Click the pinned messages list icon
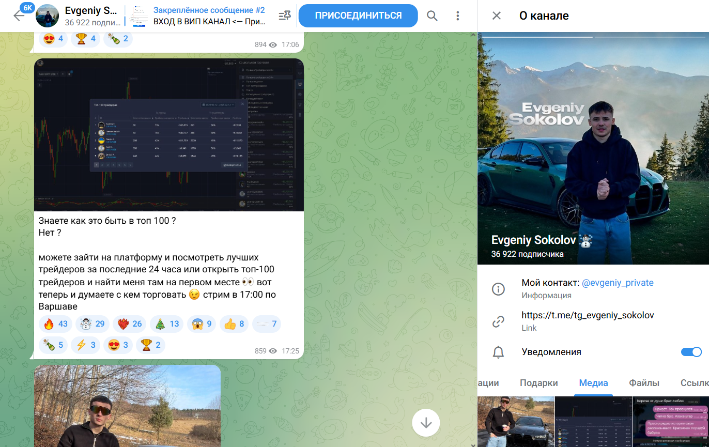This screenshot has width=709, height=447. 285,16
